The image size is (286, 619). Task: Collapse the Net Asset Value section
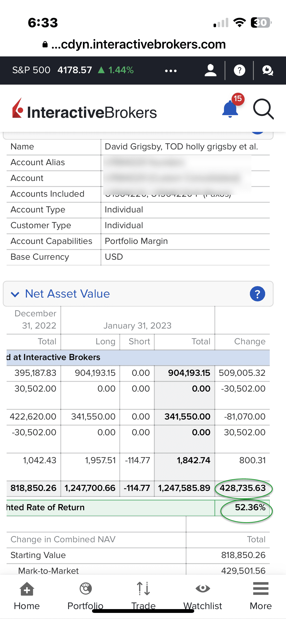point(15,294)
